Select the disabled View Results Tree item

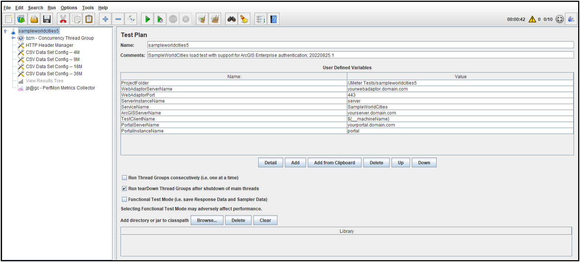pos(44,81)
